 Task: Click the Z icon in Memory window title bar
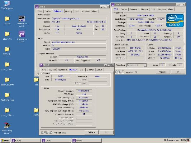click(41, 65)
